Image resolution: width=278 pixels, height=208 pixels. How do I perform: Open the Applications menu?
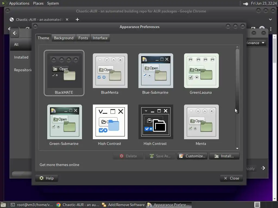(19, 3)
